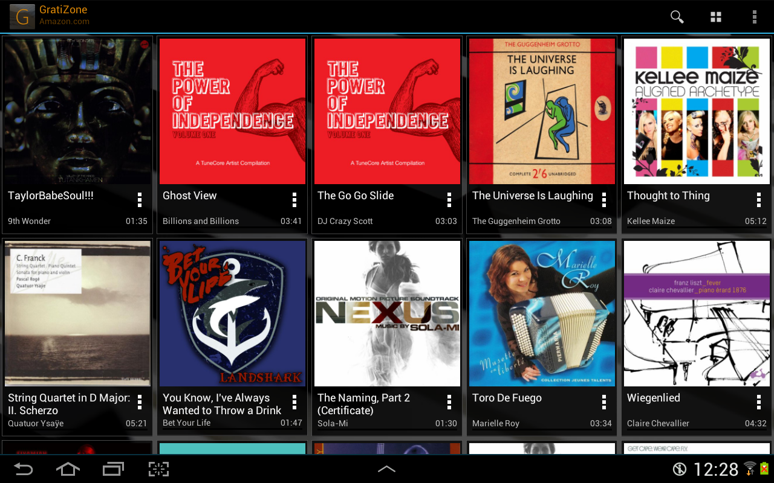Tap artist name Claire Chevallier

pyautogui.click(x=658, y=423)
